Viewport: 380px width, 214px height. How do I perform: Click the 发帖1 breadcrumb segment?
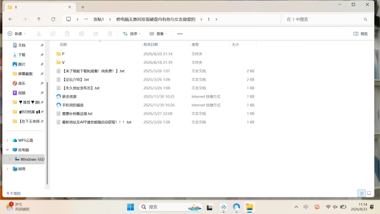point(99,19)
